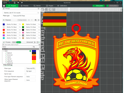Click the yellow filament 2 color swatch

coord(23,24)
